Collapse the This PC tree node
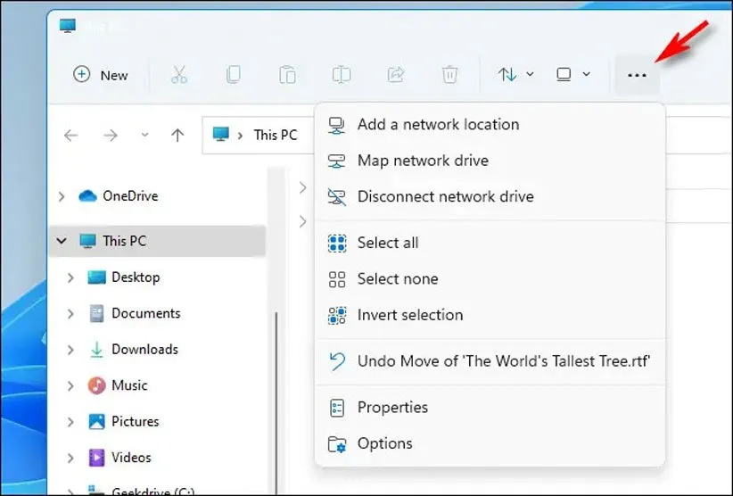733x496 pixels. coord(62,241)
